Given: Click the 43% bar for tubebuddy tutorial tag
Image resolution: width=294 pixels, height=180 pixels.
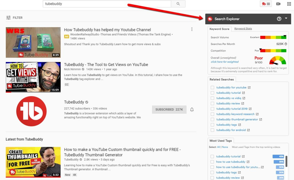Looking at the screenshot, I should click(x=278, y=157).
